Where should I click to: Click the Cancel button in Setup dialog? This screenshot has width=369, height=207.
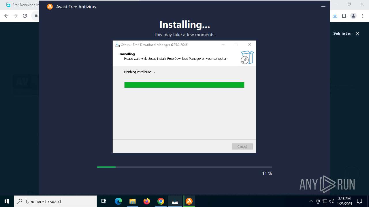pos(242,146)
